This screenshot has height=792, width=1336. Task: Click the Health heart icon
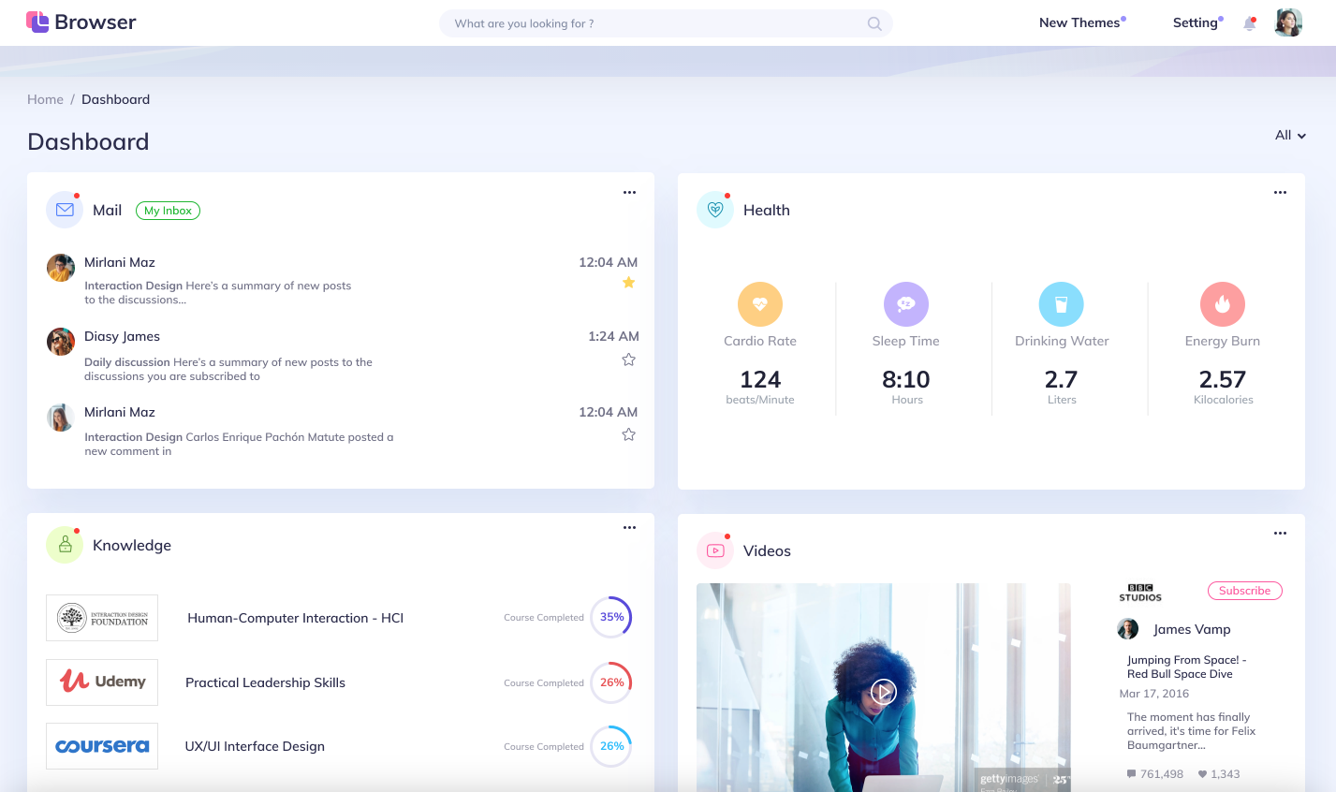point(715,210)
